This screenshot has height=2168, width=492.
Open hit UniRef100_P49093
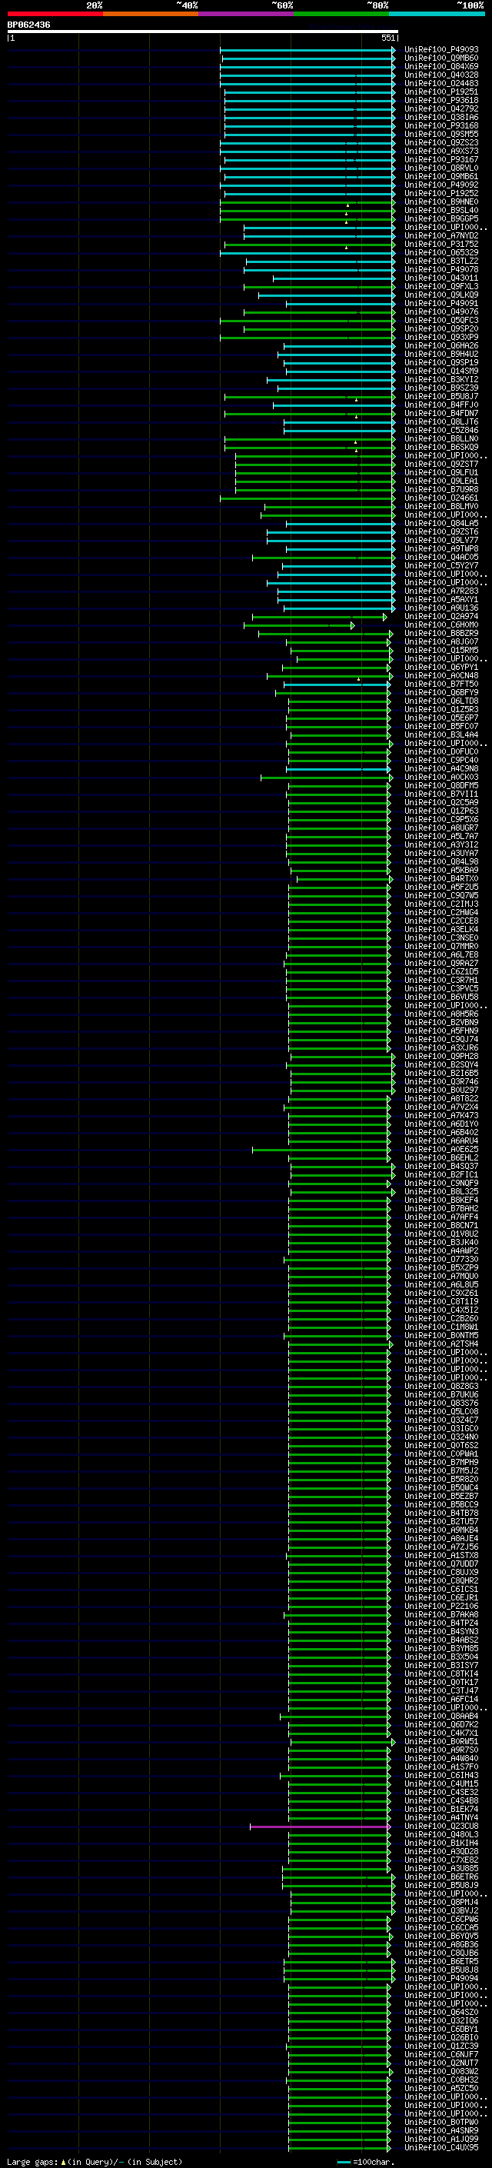tap(440, 50)
